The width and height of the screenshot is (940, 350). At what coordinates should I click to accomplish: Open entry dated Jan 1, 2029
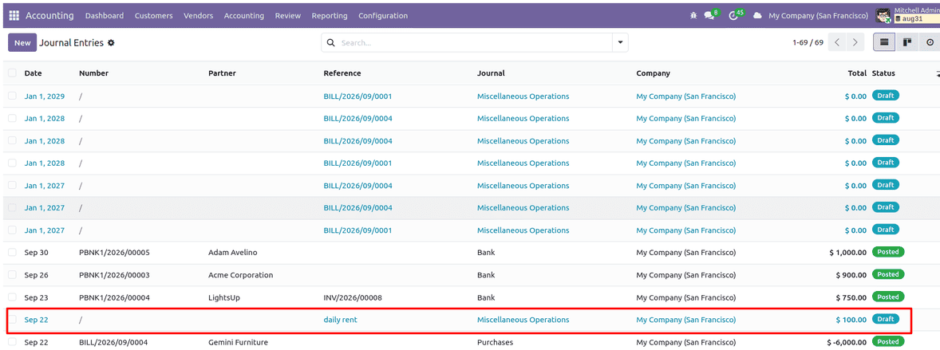point(45,96)
